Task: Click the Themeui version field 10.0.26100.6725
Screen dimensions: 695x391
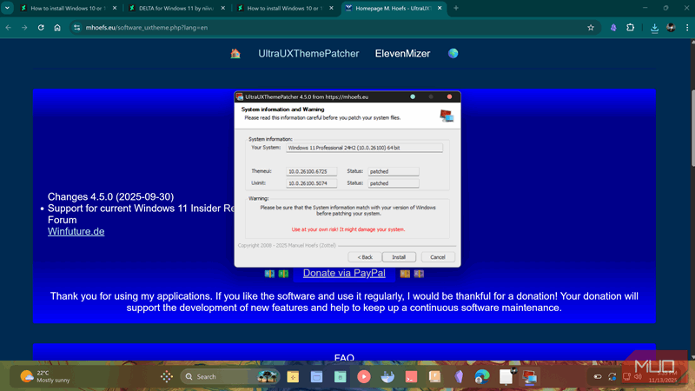Action: click(x=311, y=171)
